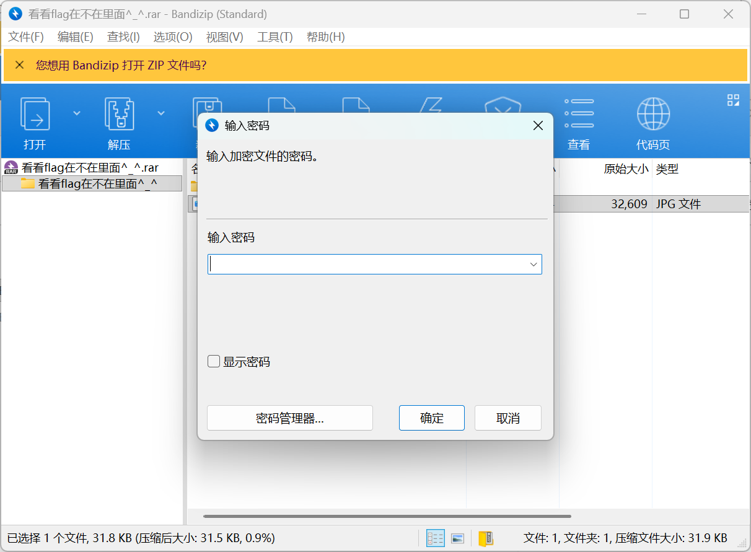
Task: Enable the 显示密码 checkbox
Action: [214, 362]
